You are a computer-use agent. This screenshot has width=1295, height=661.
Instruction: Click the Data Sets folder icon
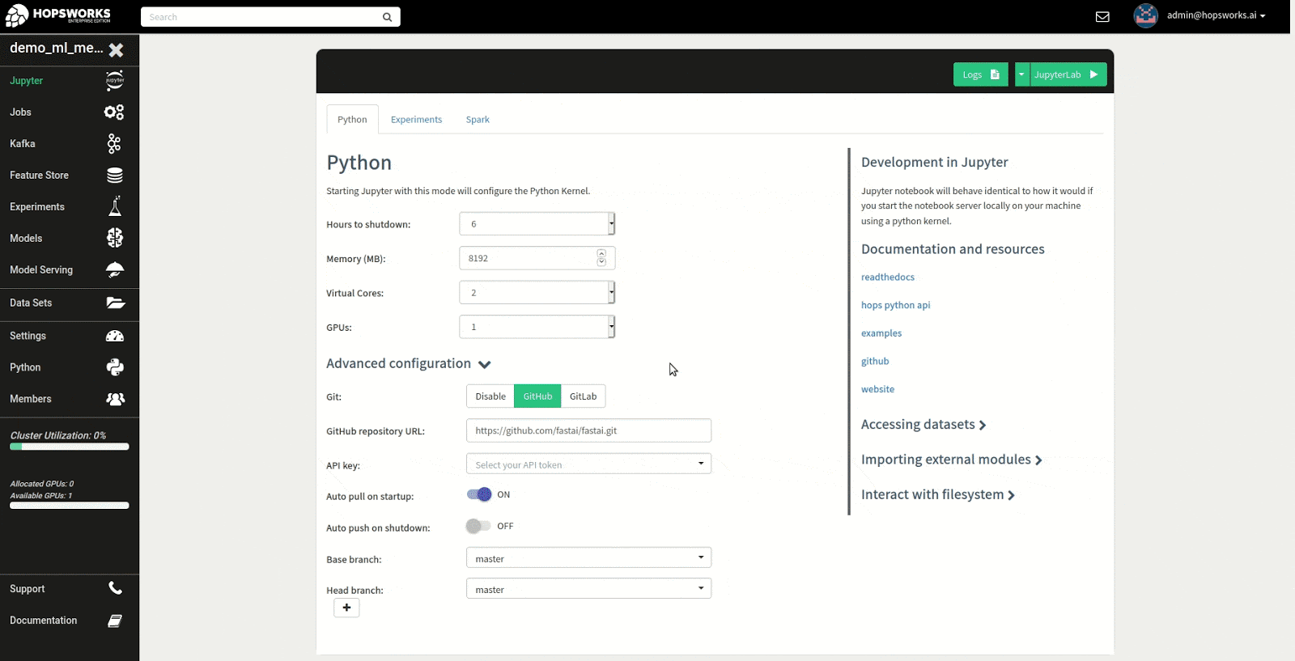[x=115, y=303]
